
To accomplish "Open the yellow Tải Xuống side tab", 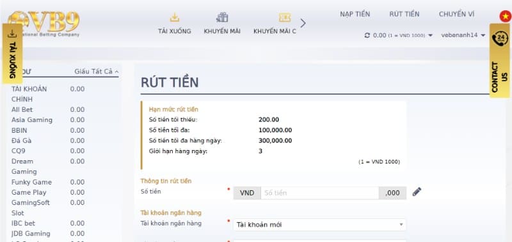I will click(12, 54).
